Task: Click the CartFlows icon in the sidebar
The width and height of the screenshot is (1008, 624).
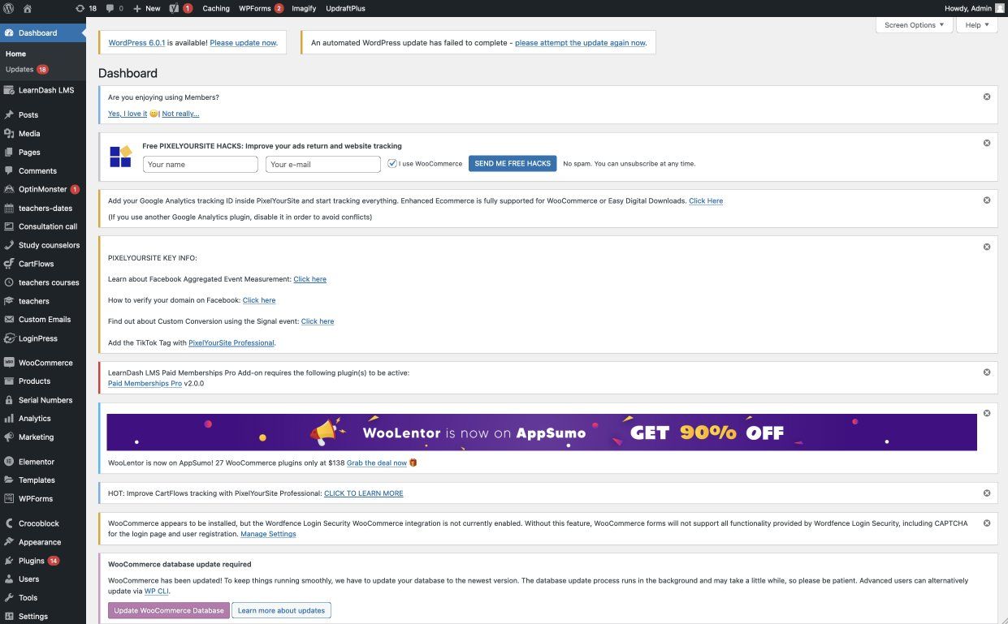Action: tap(9, 264)
